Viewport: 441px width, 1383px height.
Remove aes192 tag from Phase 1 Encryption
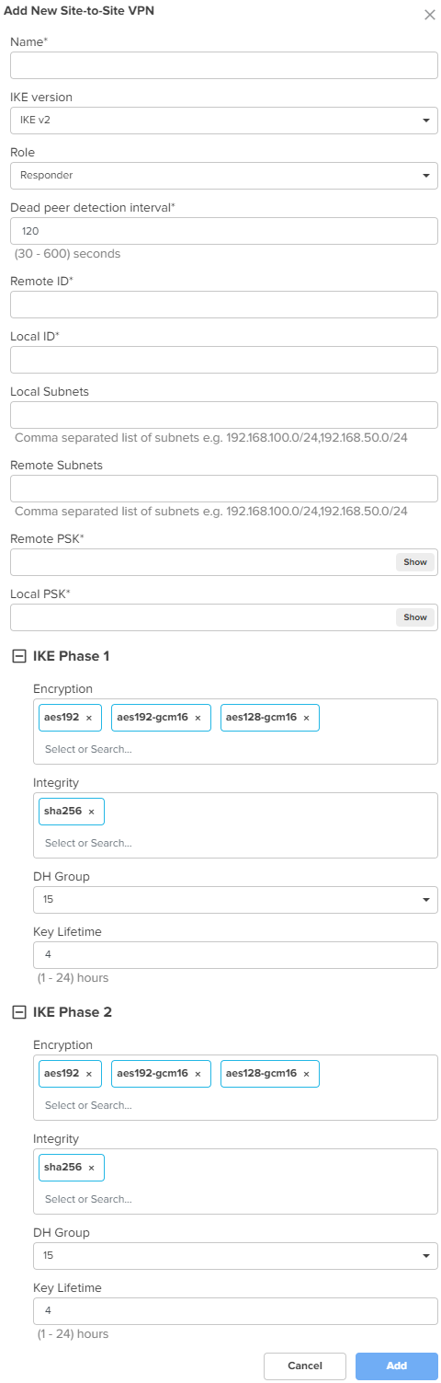tap(89, 718)
